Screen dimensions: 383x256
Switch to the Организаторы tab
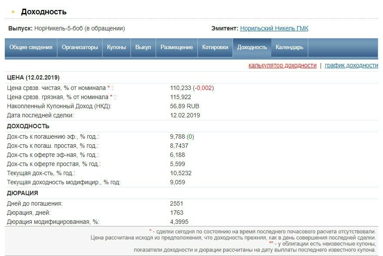[x=80, y=47]
